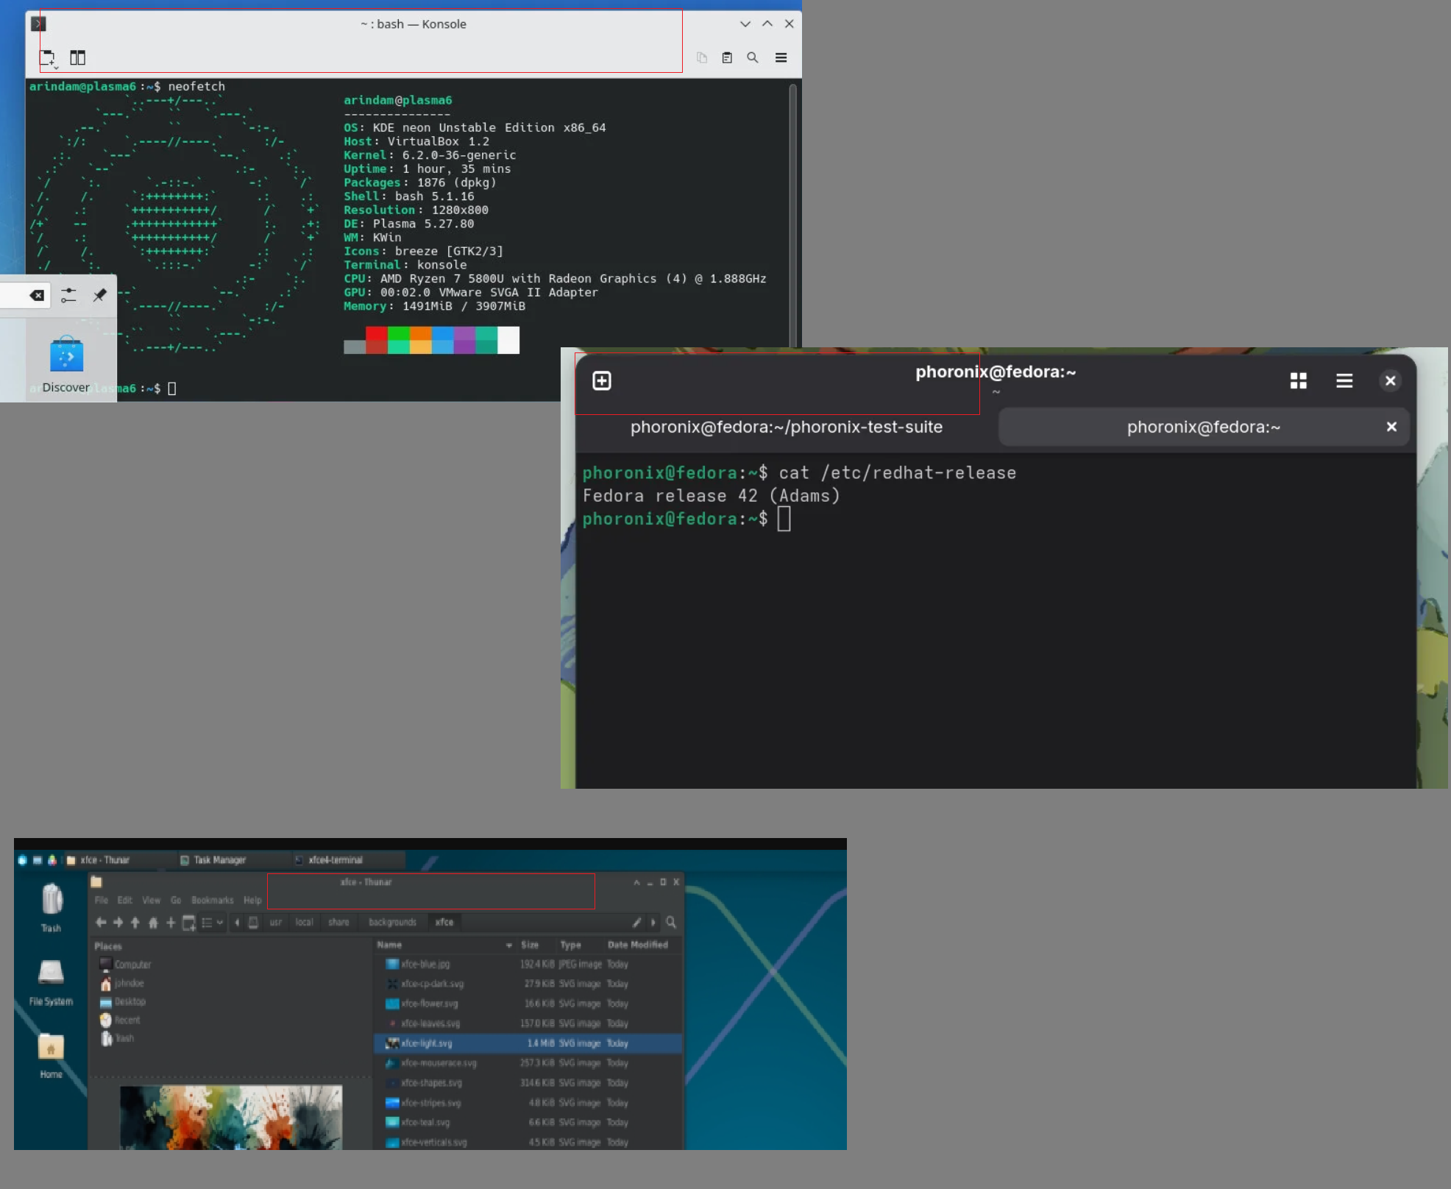Click Konsole's Split View toolbar icon
This screenshot has width=1451, height=1189.
point(77,57)
